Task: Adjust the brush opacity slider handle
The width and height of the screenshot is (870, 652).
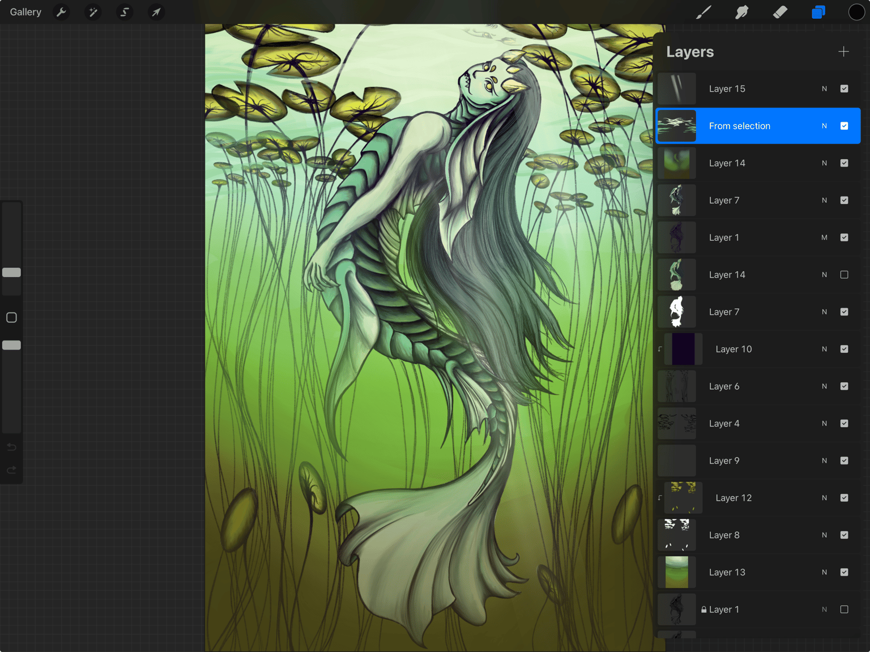Action: click(11, 345)
